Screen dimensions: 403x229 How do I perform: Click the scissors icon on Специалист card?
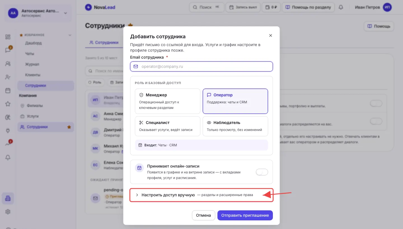point(141,123)
